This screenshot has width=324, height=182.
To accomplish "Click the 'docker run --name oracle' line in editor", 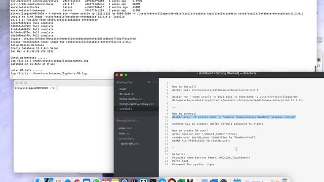I will [238, 99].
